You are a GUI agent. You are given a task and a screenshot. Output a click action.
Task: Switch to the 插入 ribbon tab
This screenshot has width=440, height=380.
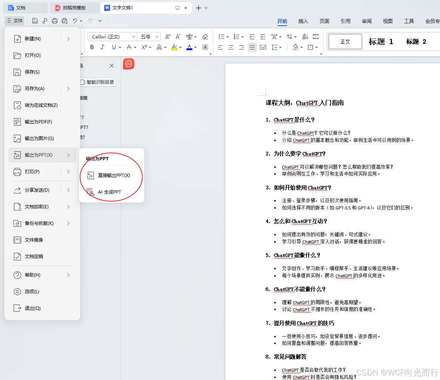point(303,21)
